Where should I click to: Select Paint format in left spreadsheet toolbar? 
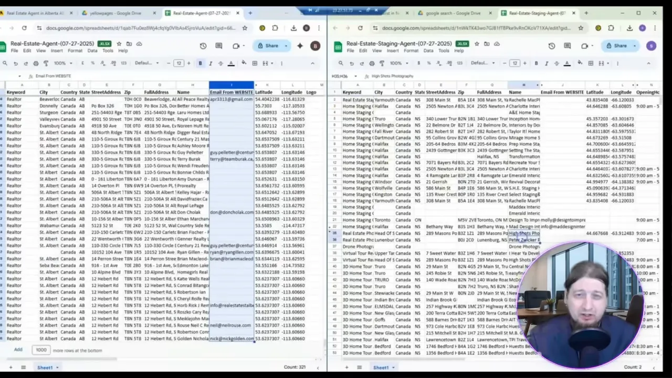tap(46, 63)
